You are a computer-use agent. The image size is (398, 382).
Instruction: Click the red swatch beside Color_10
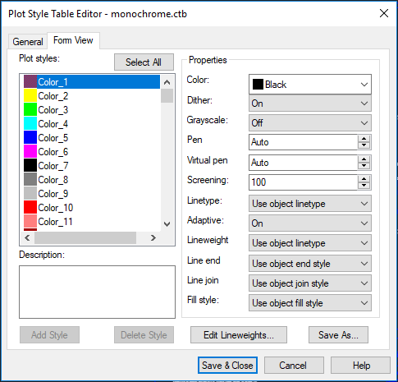pyautogui.click(x=30, y=208)
